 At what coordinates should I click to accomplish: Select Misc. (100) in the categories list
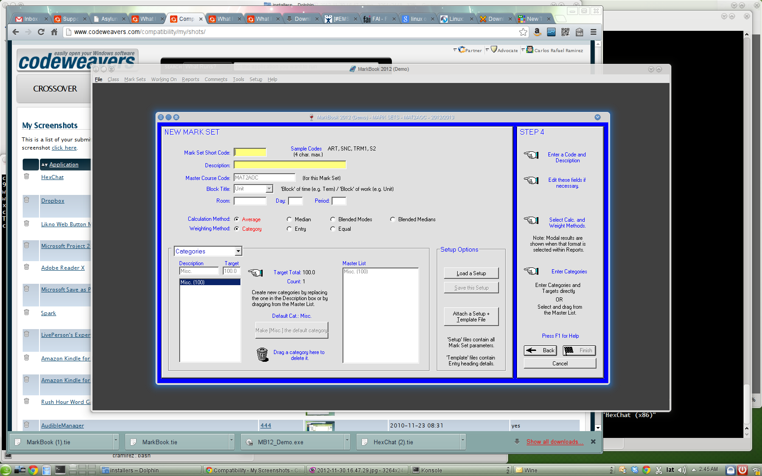(x=210, y=282)
